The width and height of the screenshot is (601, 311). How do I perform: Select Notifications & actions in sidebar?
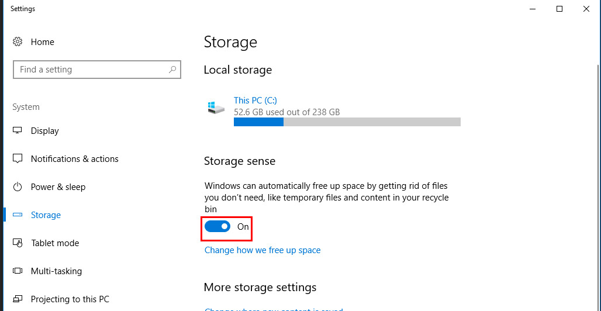(x=75, y=159)
